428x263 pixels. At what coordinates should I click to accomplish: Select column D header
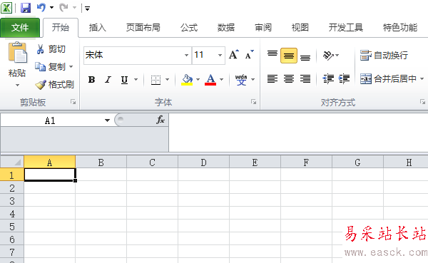203,163
